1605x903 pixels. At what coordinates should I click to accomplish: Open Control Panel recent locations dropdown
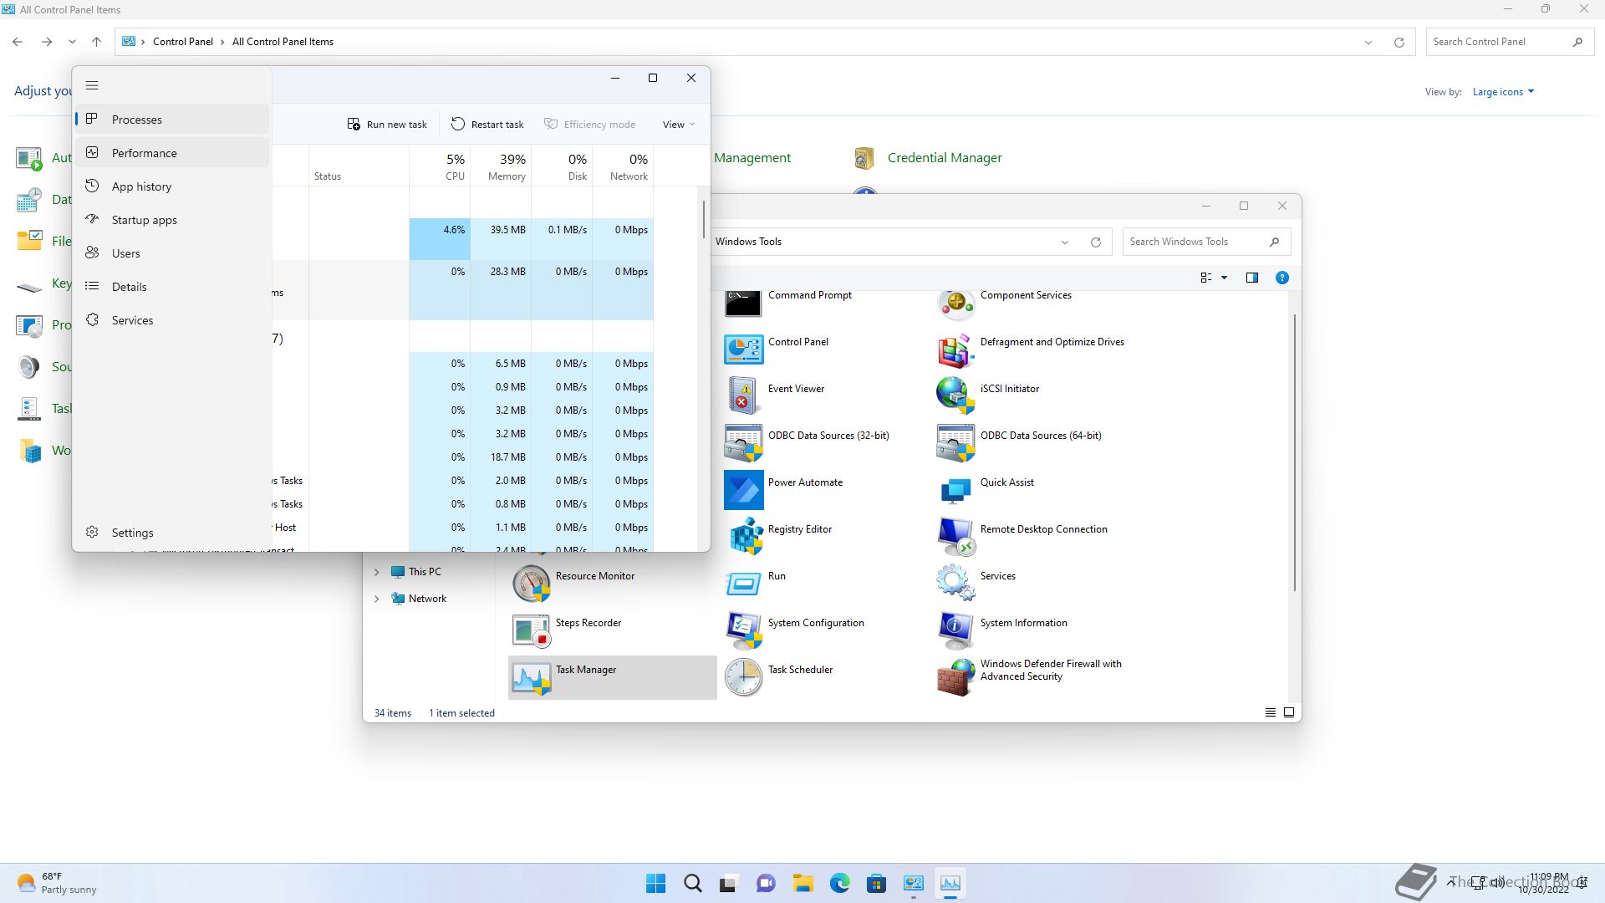pyautogui.click(x=72, y=42)
